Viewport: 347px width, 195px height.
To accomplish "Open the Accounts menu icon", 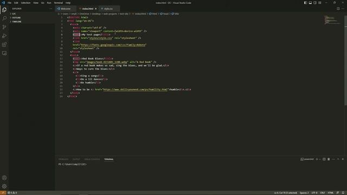I will point(4,178).
